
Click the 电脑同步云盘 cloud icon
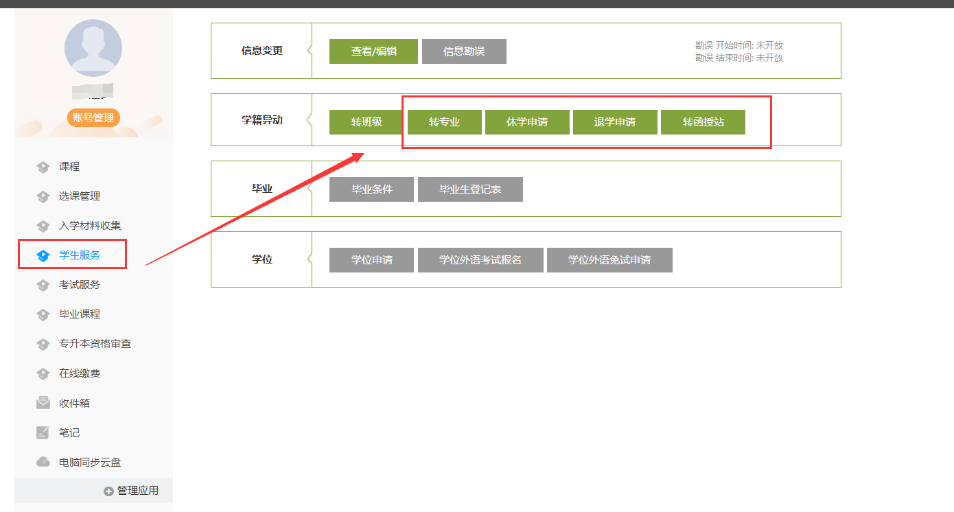click(x=43, y=463)
